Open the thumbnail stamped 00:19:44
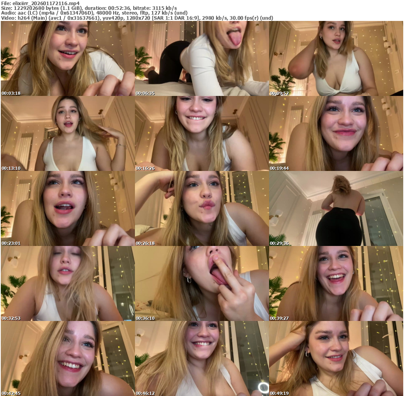The image size is (404, 396). pyautogui.click(x=336, y=133)
